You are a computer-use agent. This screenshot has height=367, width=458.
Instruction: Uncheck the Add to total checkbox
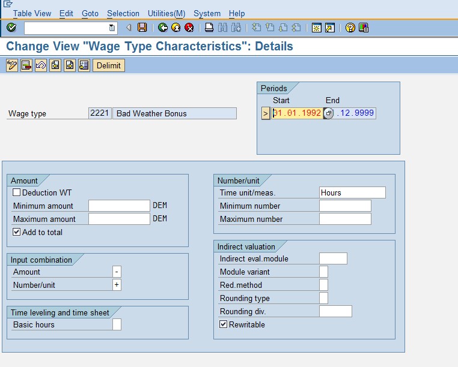tap(16, 232)
